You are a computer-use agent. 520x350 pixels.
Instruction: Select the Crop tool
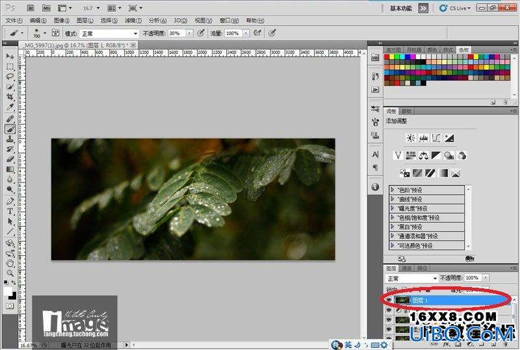click(10, 97)
